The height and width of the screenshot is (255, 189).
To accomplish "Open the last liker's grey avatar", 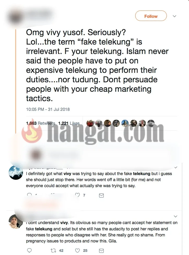I will [x=151, y=123].
